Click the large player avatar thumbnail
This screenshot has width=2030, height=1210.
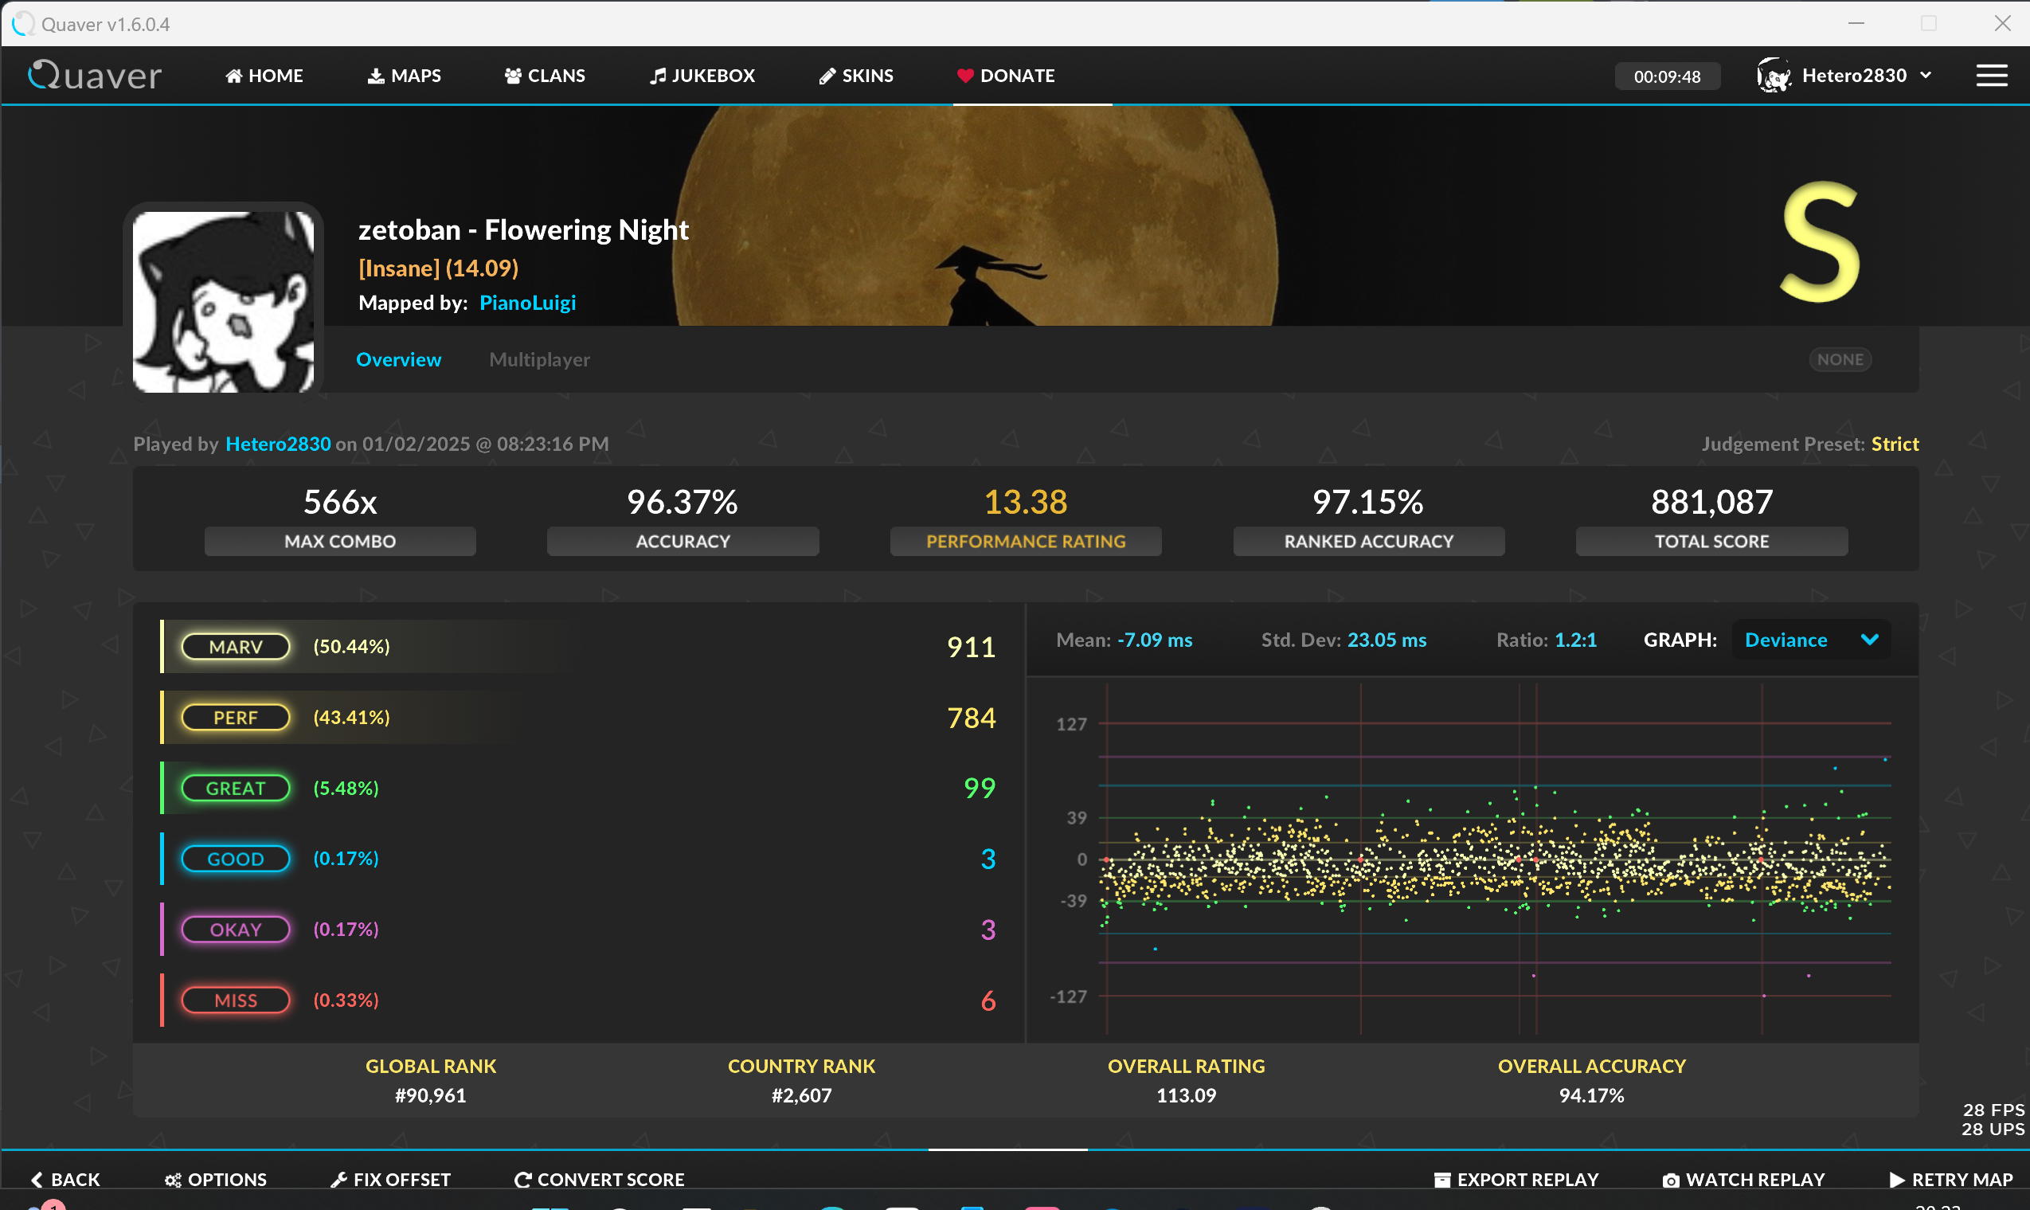(223, 302)
